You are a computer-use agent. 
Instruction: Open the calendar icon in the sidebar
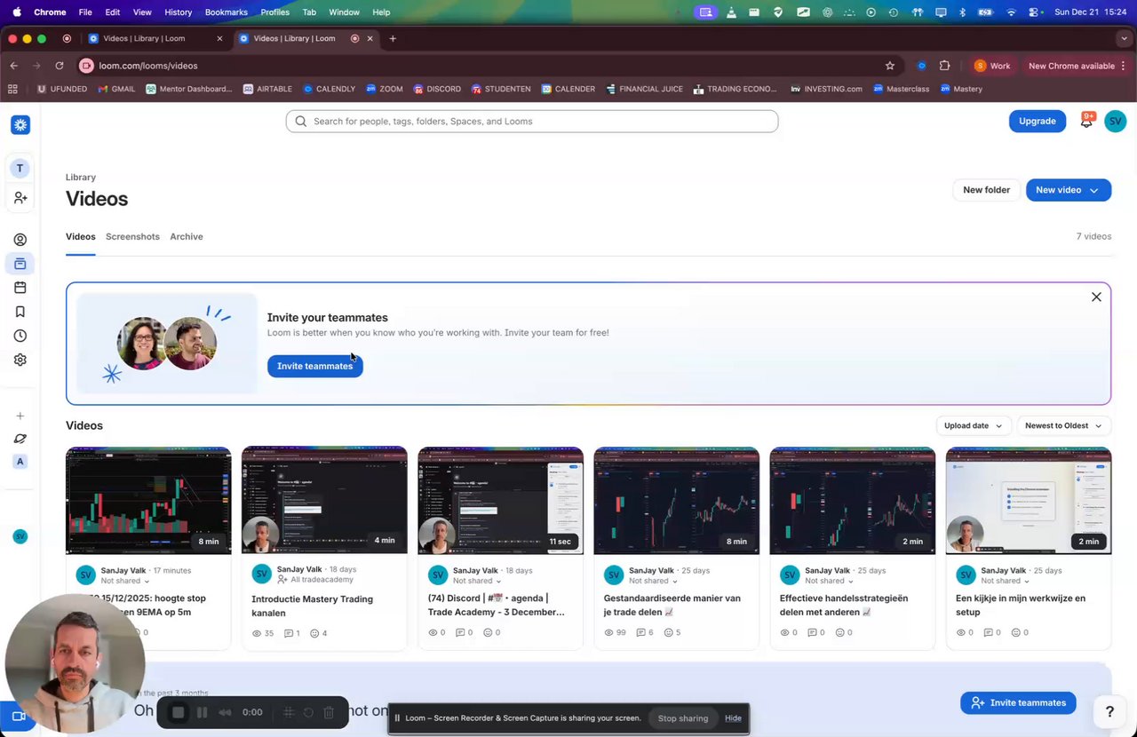coord(20,288)
